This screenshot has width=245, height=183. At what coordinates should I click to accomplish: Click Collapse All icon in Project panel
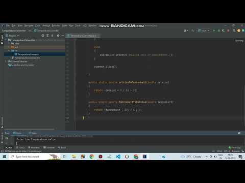(x=52, y=36)
